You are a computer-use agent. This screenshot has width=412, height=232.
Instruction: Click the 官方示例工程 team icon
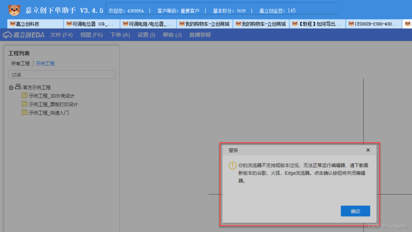click(18, 87)
